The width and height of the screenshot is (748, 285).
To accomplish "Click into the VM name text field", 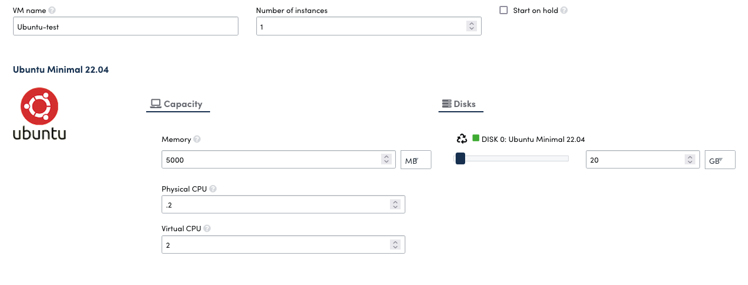I will pos(125,26).
